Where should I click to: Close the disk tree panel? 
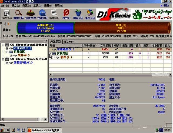tap(46, 41)
